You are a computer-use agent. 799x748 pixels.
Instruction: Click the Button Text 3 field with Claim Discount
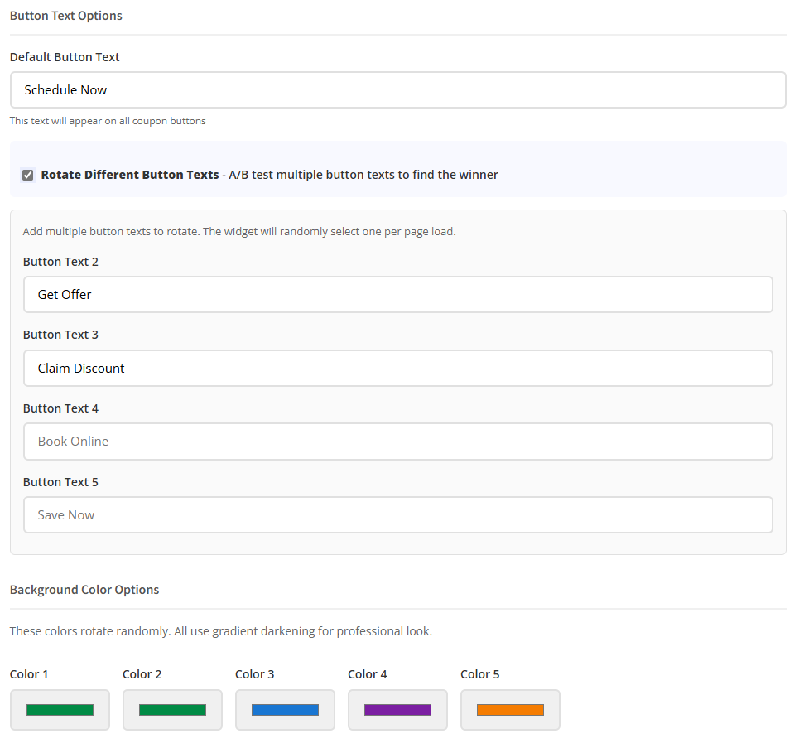pos(397,368)
